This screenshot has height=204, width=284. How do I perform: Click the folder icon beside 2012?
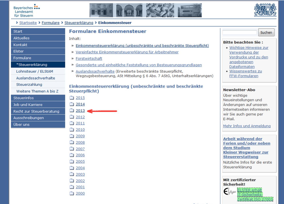tap(72, 117)
